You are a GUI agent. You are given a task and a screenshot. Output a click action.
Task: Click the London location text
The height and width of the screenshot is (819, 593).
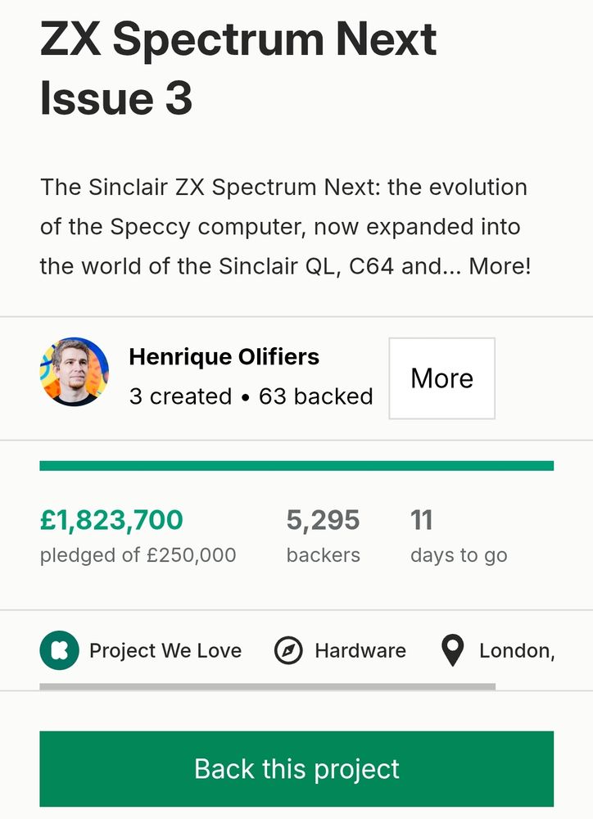517,651
